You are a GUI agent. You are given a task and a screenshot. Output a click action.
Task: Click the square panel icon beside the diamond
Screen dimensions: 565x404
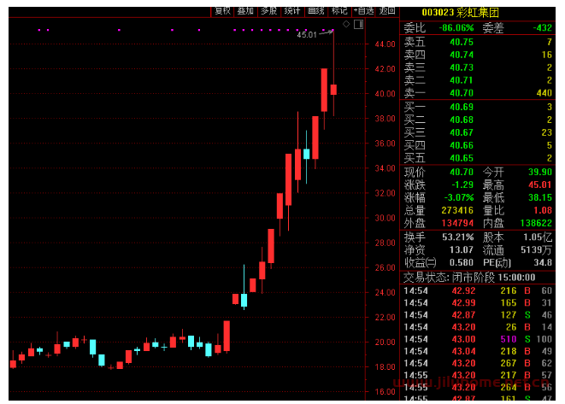357,25
